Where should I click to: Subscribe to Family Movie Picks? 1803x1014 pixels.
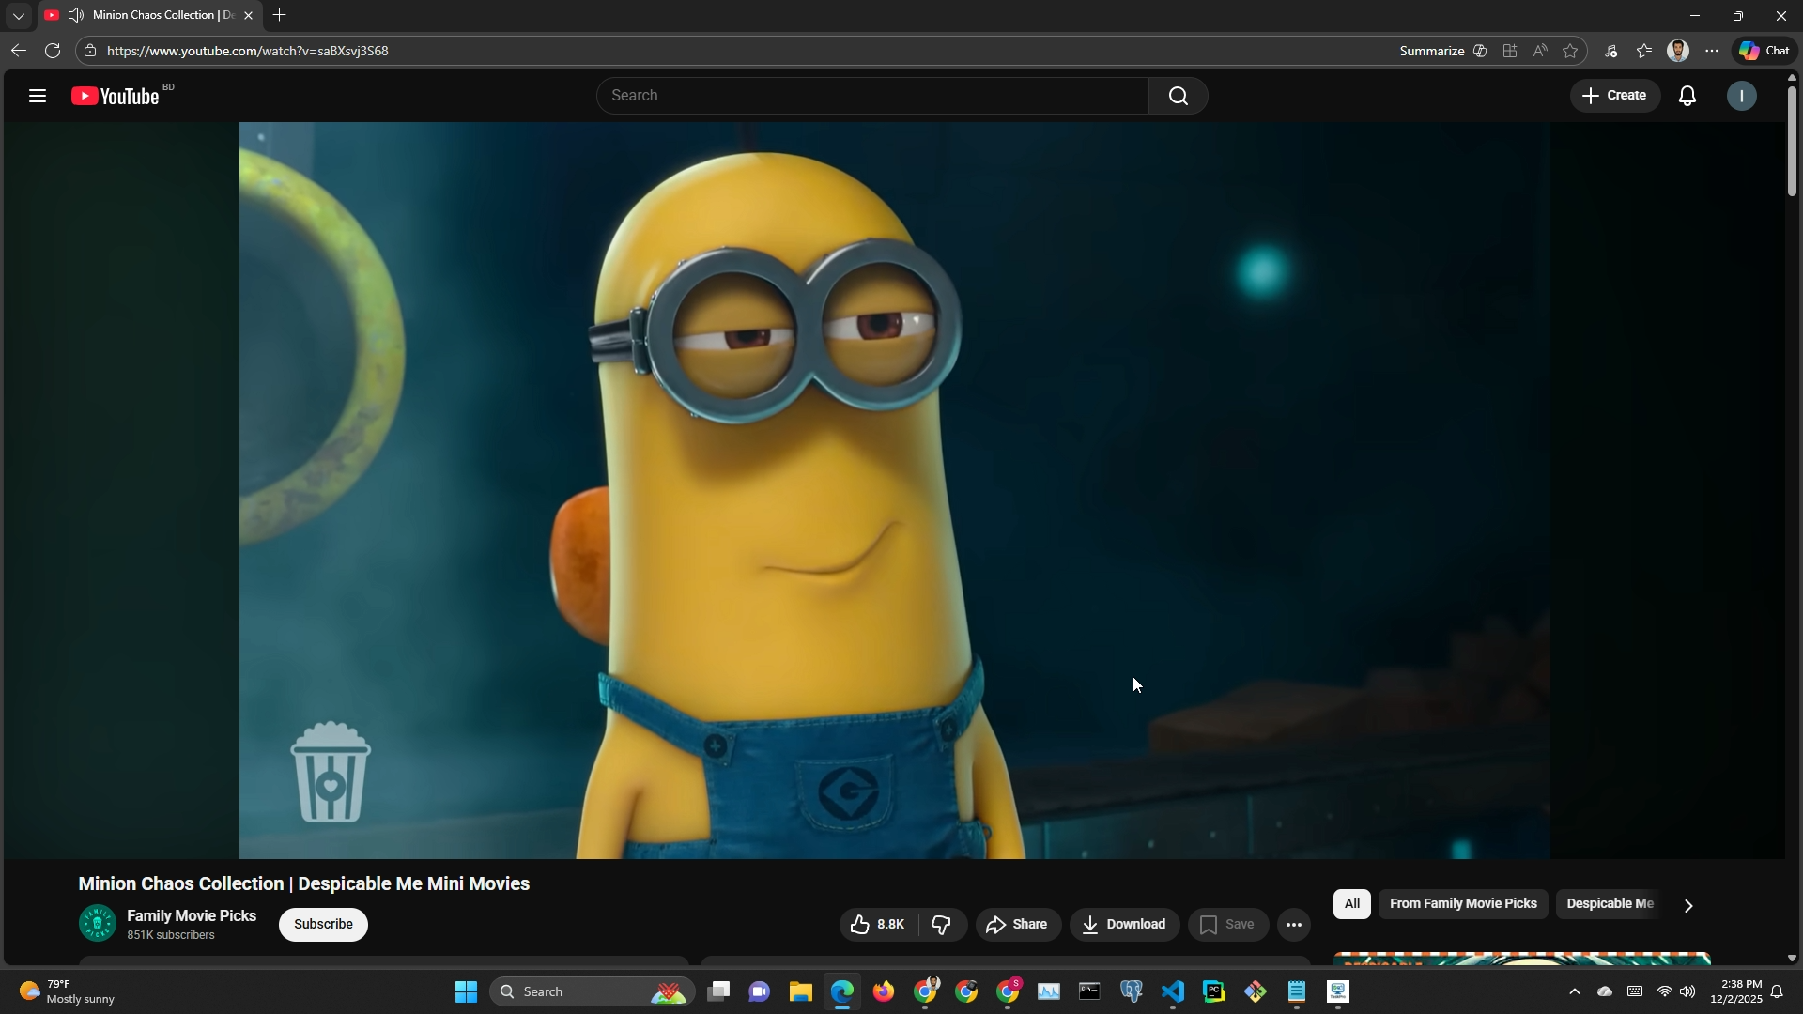click(323, 925)
